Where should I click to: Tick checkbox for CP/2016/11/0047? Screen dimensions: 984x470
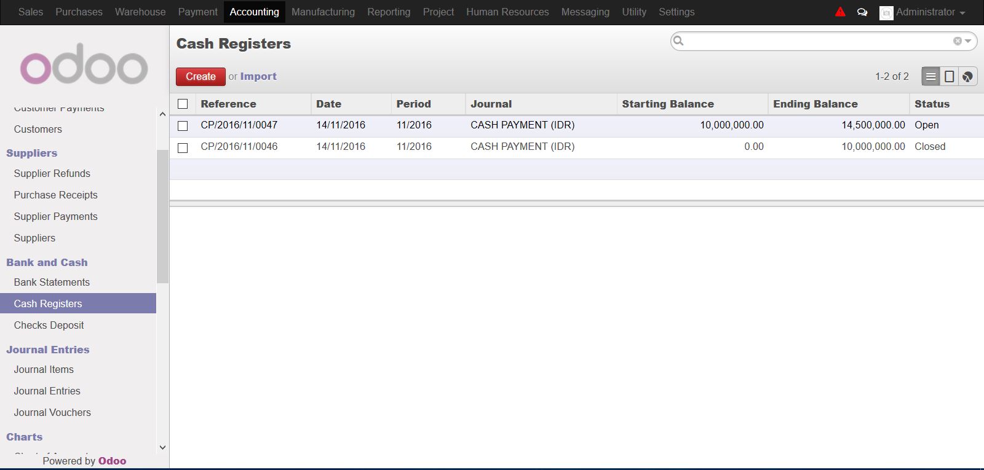pyautogui.click(x=183, y=126)
